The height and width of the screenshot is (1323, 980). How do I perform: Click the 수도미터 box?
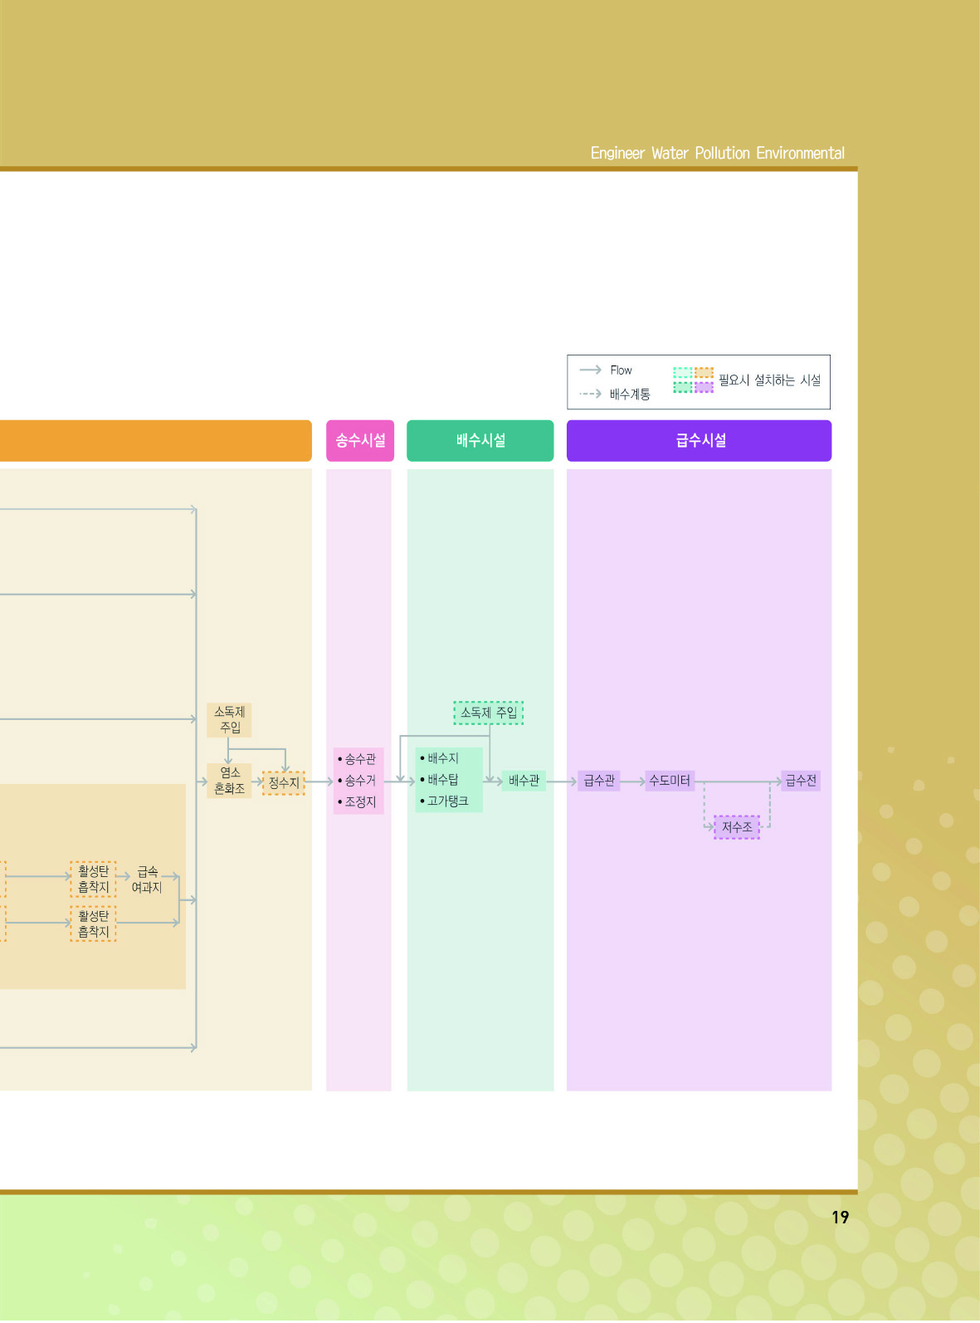(670, 781)
